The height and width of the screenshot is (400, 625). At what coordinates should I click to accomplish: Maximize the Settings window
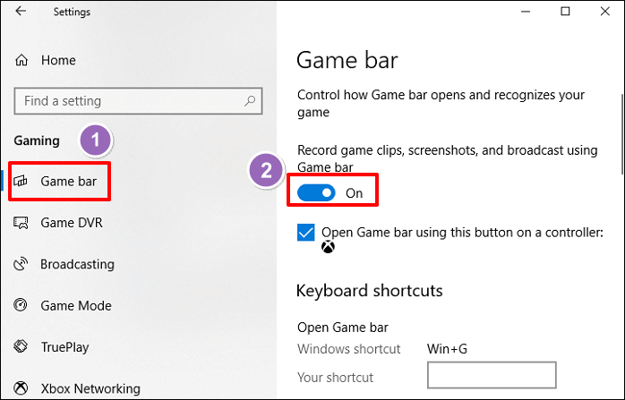[565, 11]
